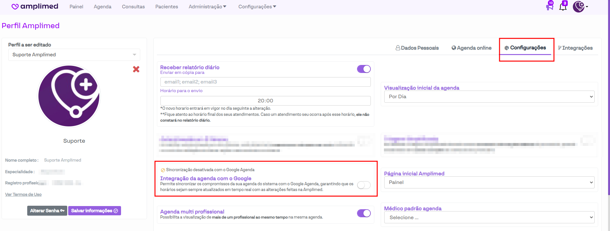
Task: Open the user avatar menu in header
Action: pos(580,6)
